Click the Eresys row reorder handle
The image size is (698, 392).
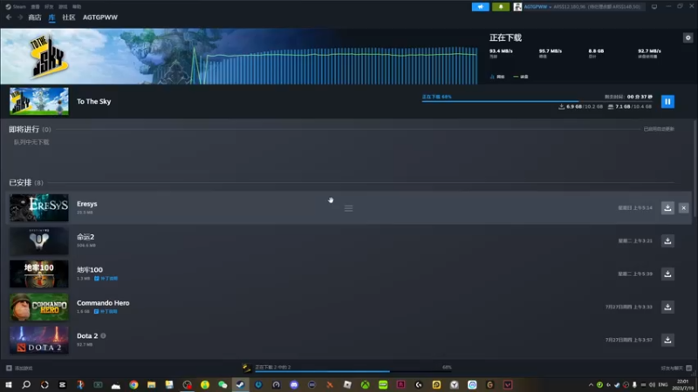pos(348,208)
